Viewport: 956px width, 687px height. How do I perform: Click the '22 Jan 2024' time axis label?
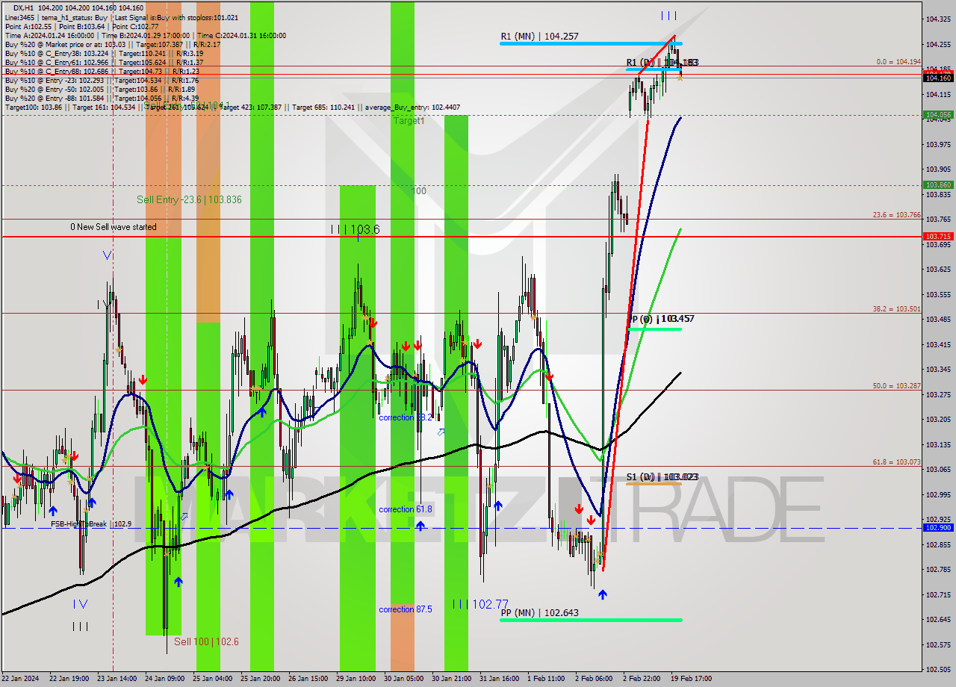pyautogui.click(x=19, y=679)
